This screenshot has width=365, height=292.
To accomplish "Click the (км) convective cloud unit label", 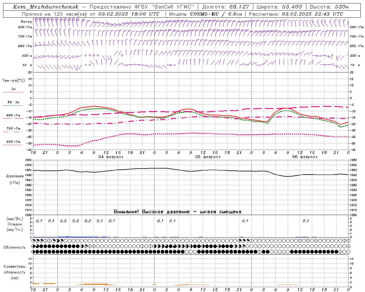I will coord(15,278).
